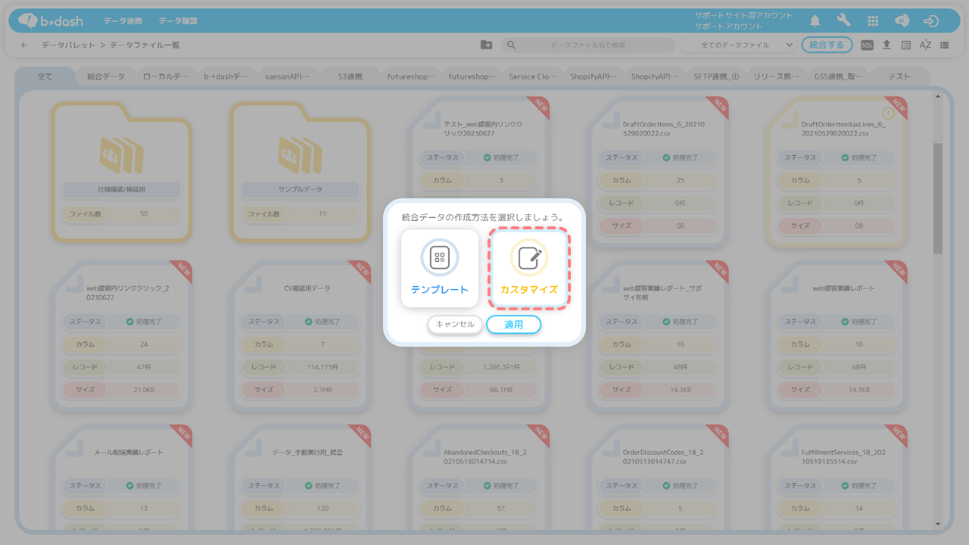Select the sansanAPI… tab

288,76
